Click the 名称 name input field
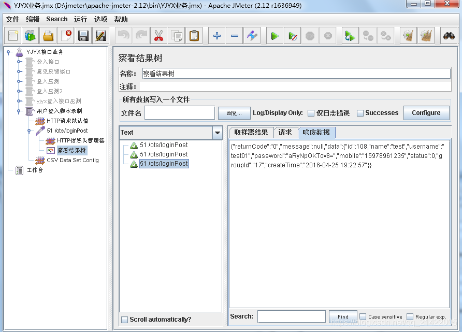The width and height of the screenshot is (462, 332). click(296, 74)
